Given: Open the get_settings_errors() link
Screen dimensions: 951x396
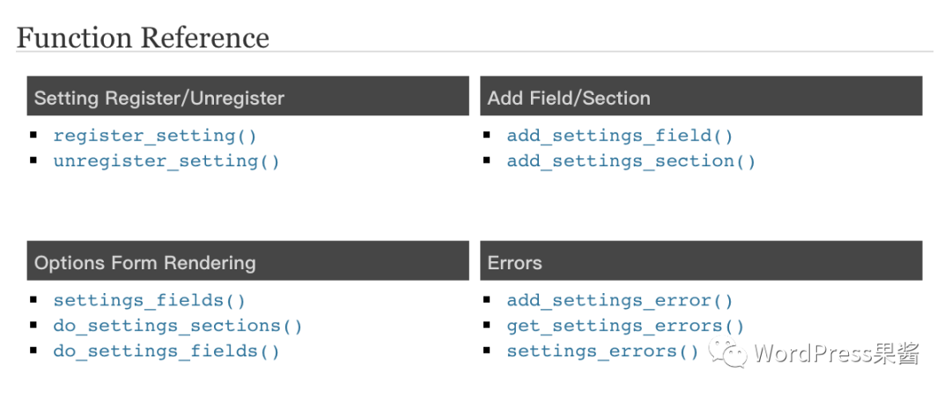Looking at the screenshot, I should point(625,326).
